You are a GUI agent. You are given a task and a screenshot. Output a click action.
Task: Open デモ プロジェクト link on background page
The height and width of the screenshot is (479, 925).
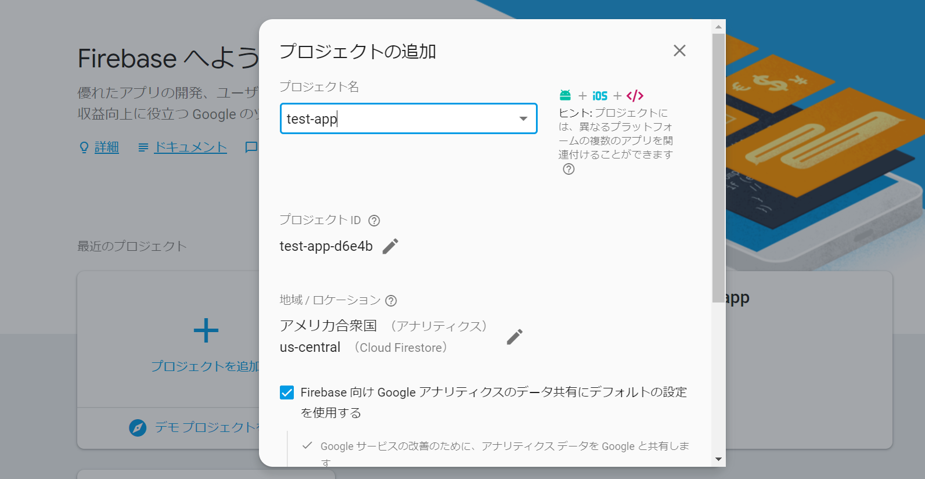207,427
